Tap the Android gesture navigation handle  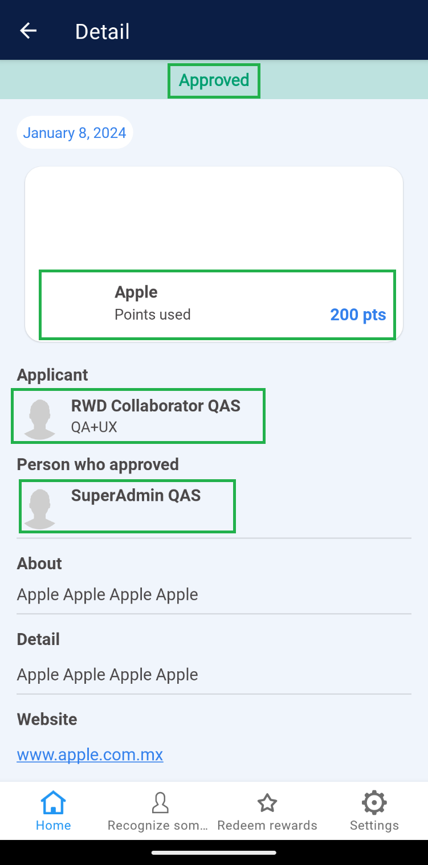pyautogui.click(x=214, y=852)
